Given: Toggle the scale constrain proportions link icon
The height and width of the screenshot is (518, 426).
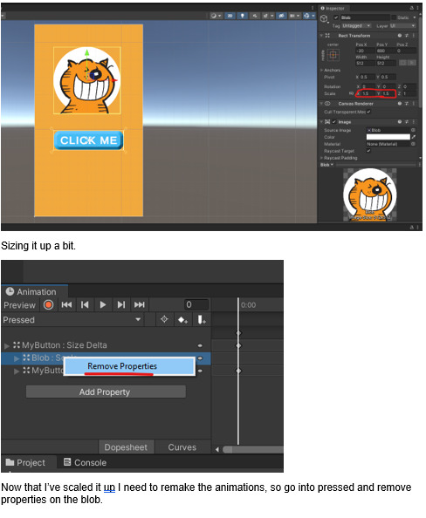Looking at the screenshot, I should pos(351,94).
